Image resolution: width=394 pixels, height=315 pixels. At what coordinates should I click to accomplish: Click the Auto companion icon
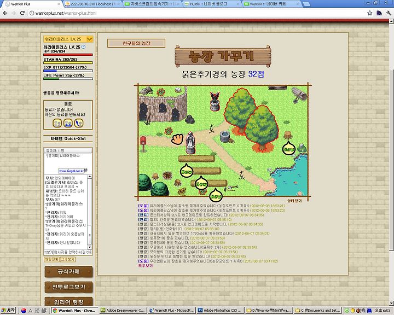pos(68,123)
